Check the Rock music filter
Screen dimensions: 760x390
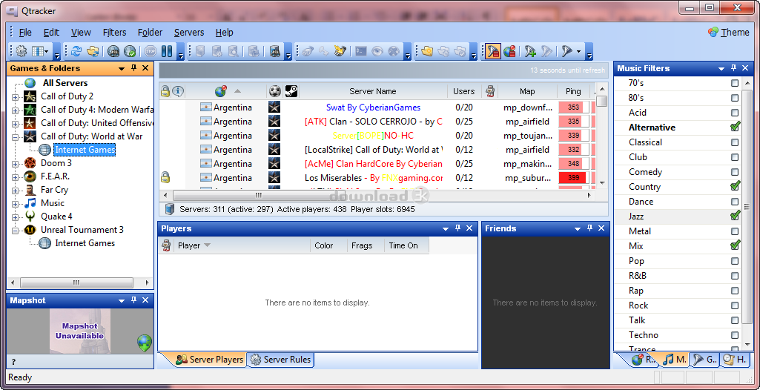point(735,305)
